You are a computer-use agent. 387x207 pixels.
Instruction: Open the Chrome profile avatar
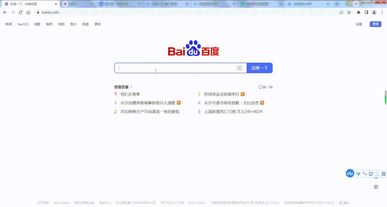pos(374,12)
